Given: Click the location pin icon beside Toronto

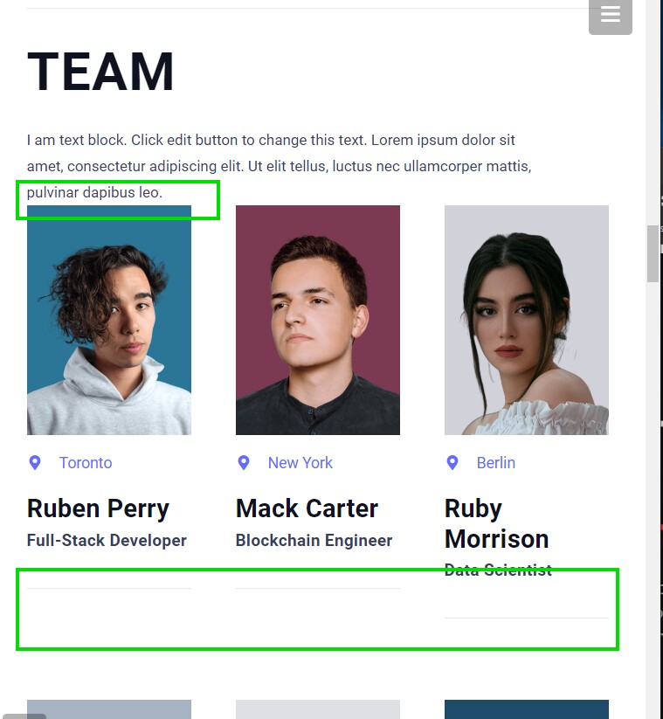Looking at the screenshot, I should coord(35,462).
